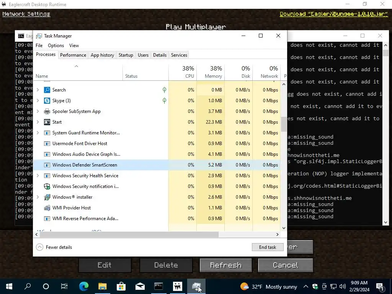Click the Spooler SubSystem App printer icon
The height and width of the screenshot is (294, 392).
click(47, 111)
